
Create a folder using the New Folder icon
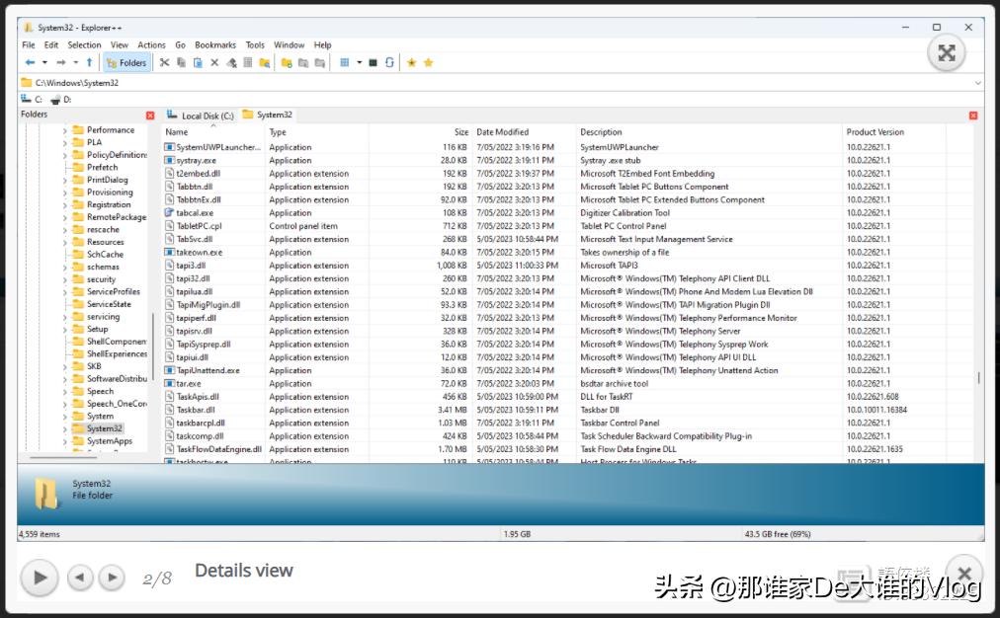pyautogui.click(x=287, y=61)
